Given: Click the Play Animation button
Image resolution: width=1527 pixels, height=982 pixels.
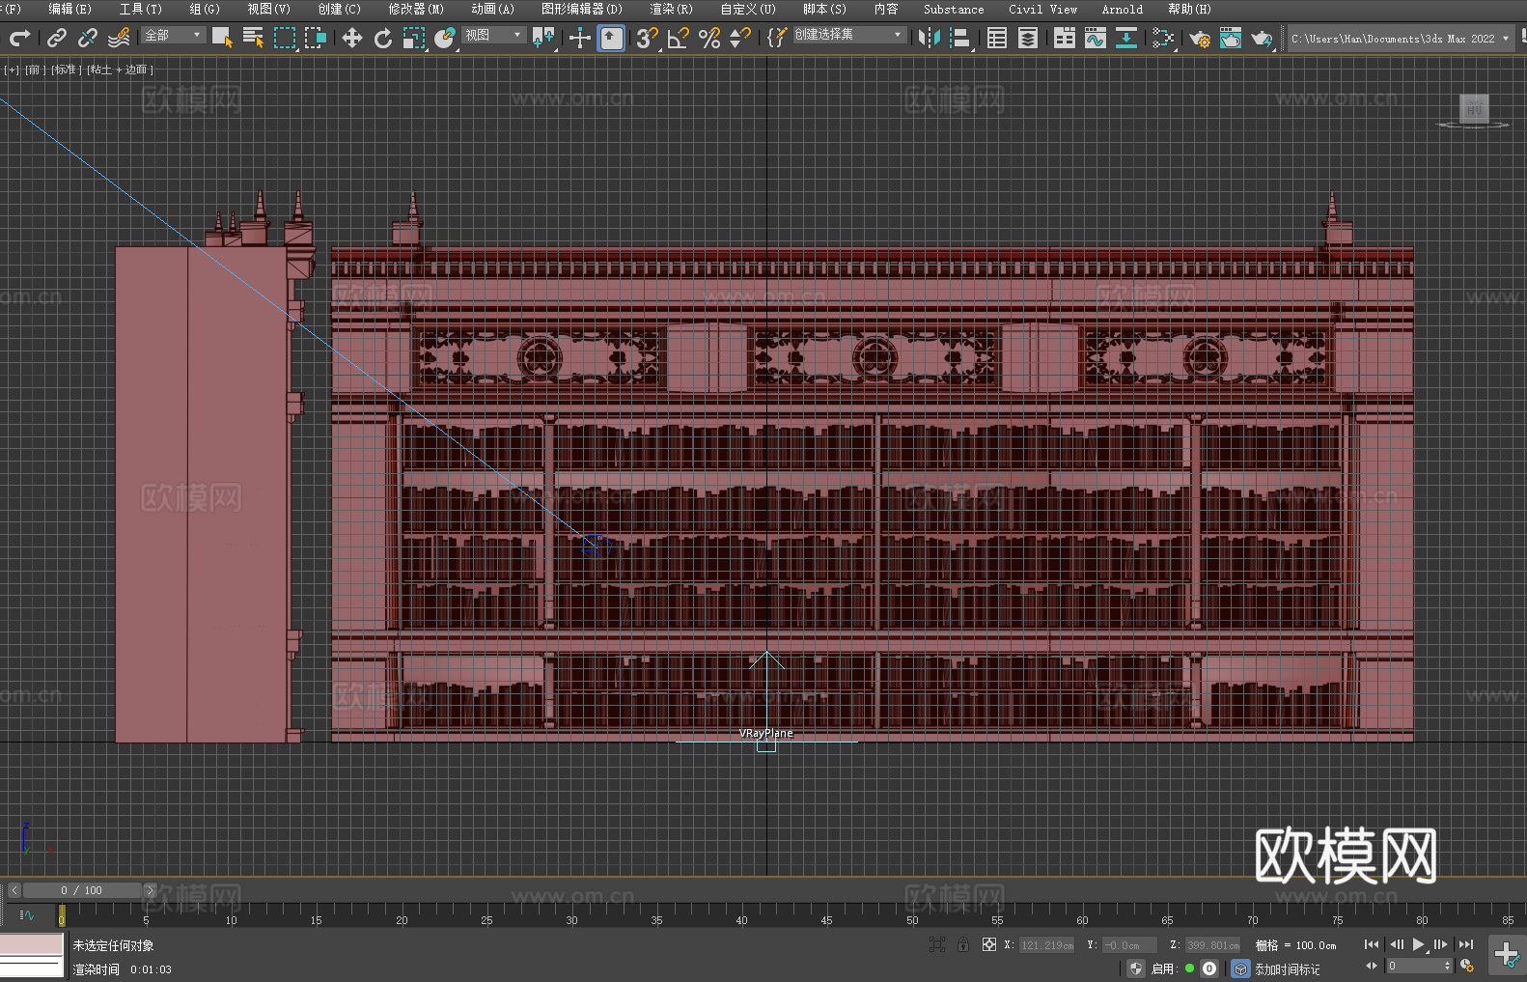Looking at the screenshot, I should 1418,944.
